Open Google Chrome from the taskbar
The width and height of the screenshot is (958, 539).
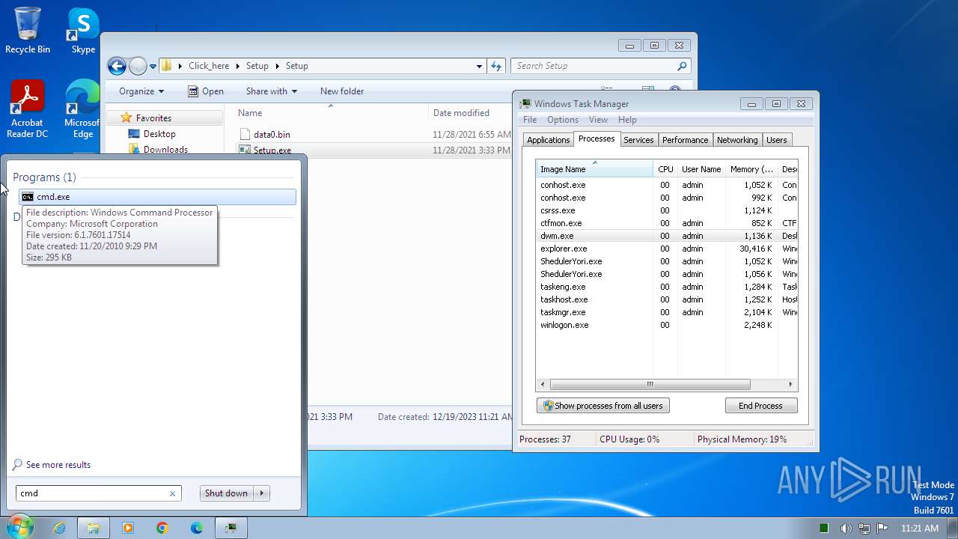tap(162, 528)
